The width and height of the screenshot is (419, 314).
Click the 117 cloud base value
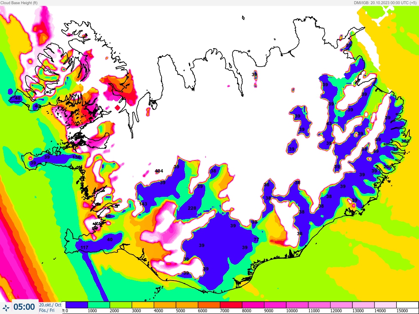[x=85, y=247]
